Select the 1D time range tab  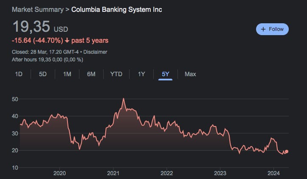click(x=19, y=74)
